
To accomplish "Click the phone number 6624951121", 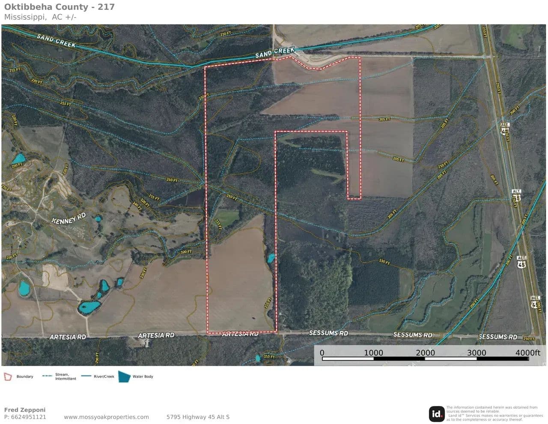I will [25, 417].
